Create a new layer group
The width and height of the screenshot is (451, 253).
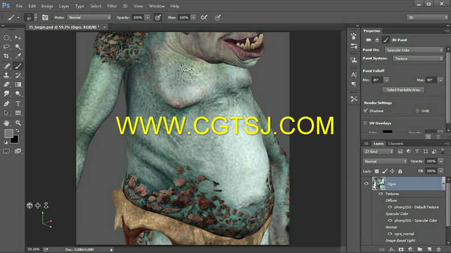point(419,249)
